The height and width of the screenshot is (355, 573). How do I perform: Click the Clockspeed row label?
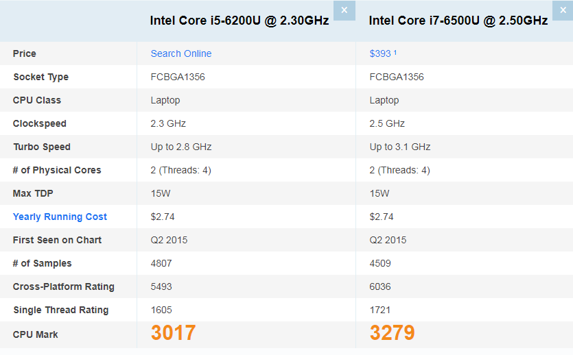[x=40, y=123]
